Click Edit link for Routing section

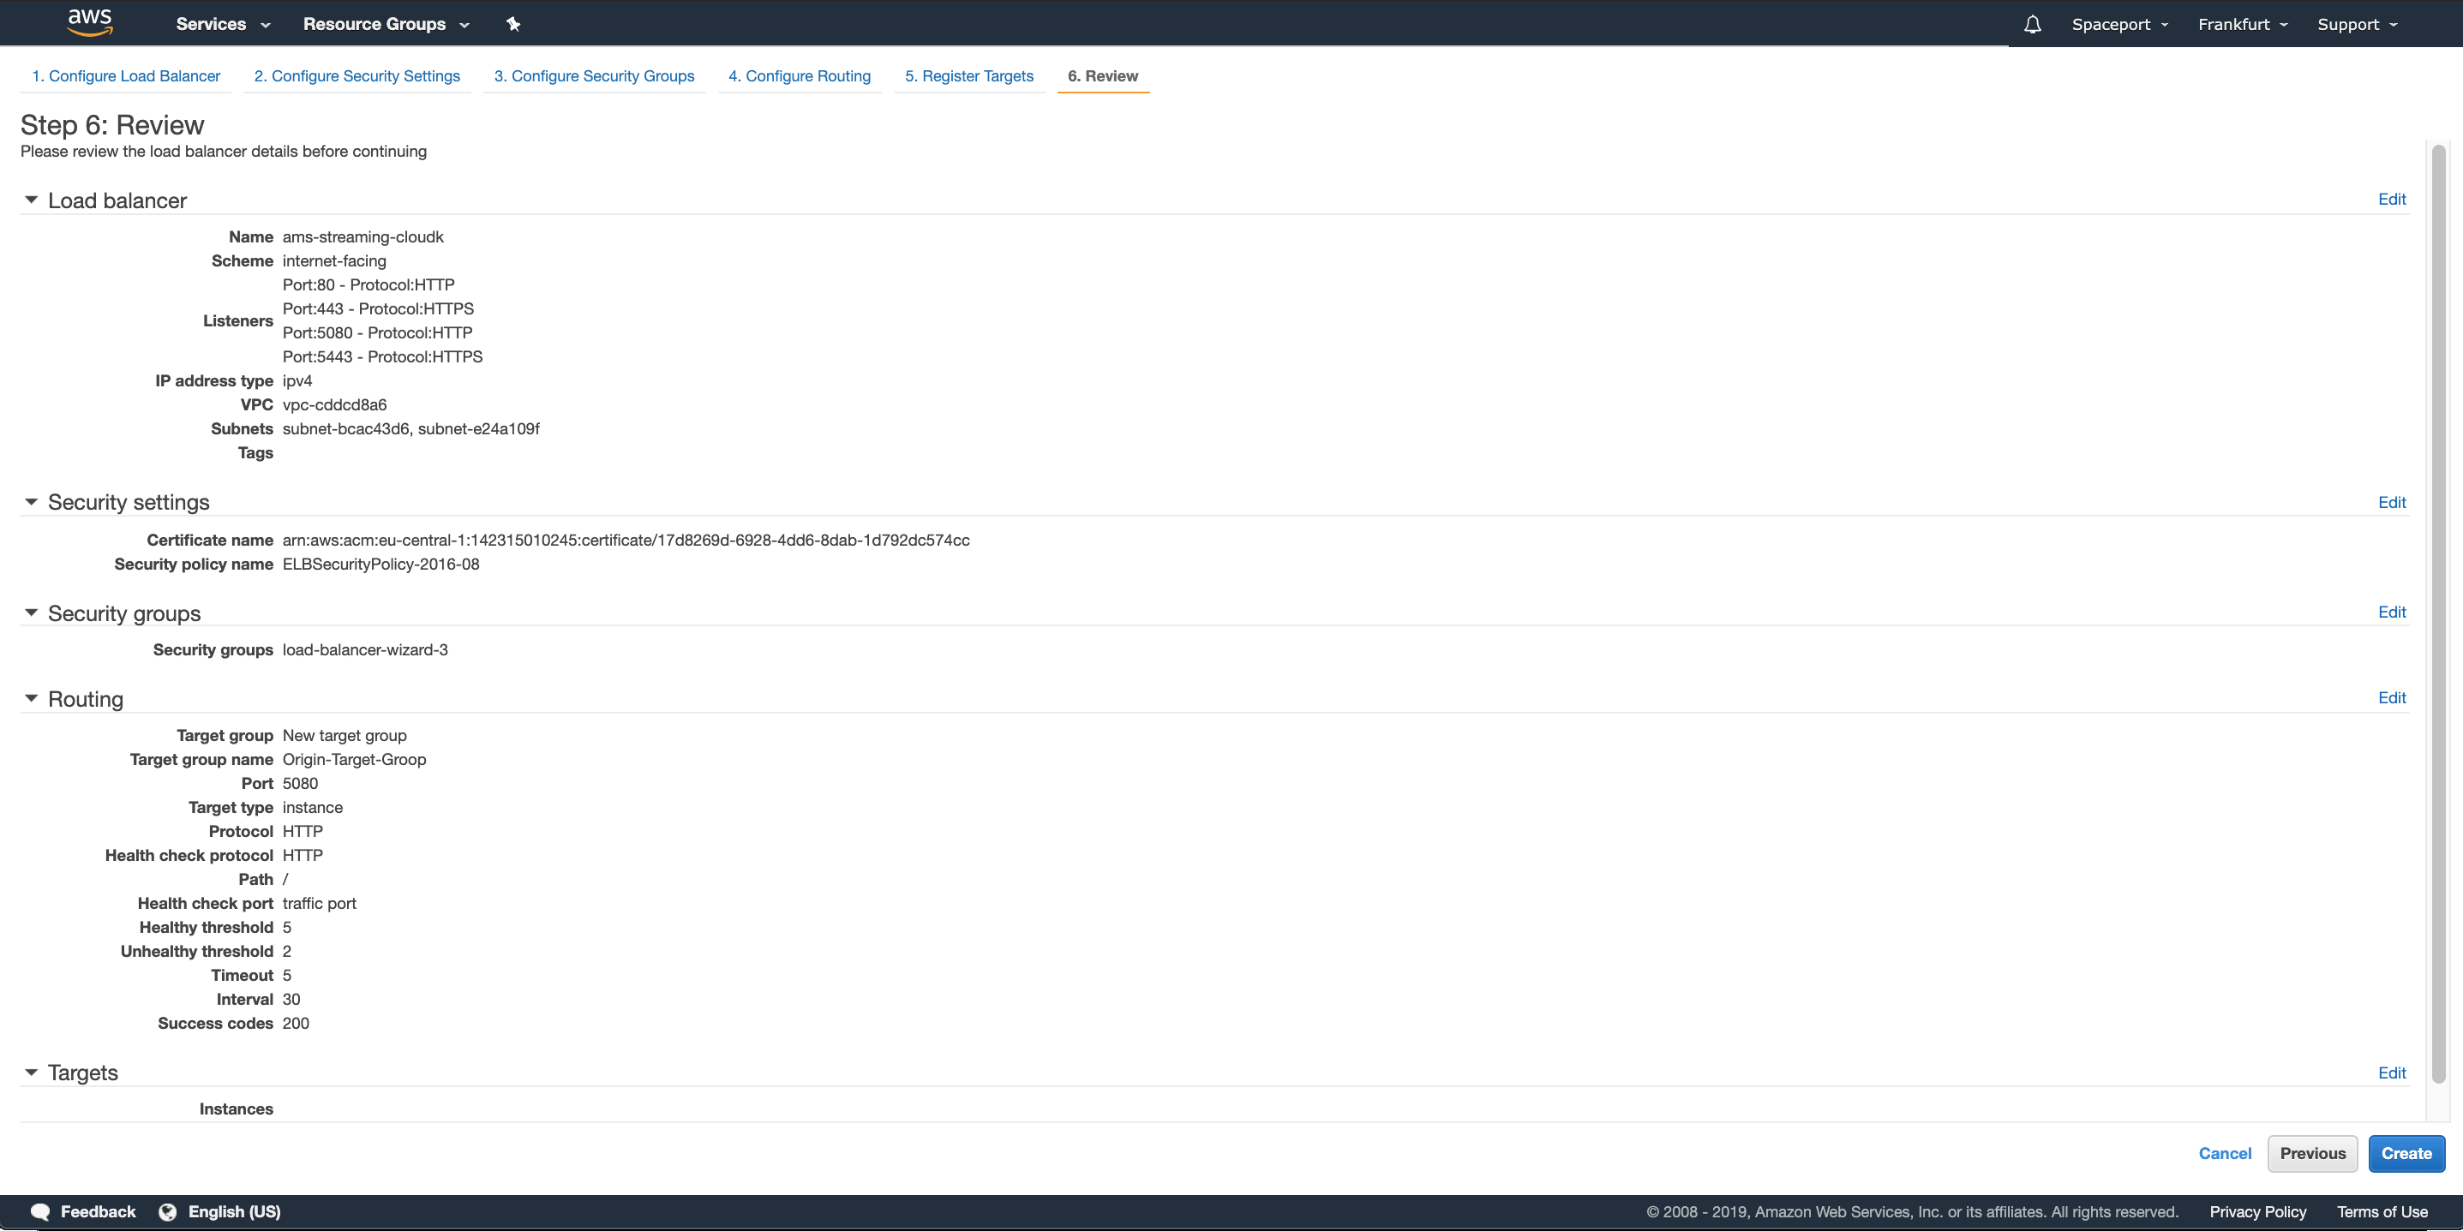coord(2391,697)
